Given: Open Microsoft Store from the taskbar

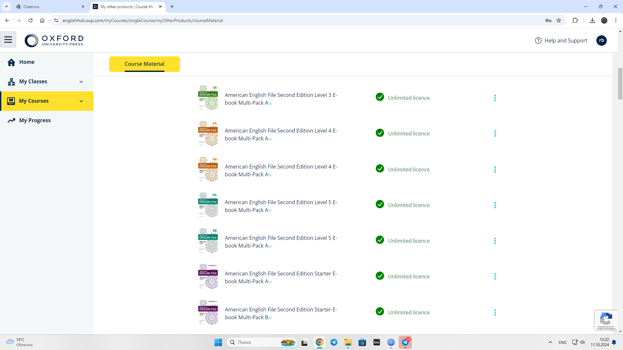Looking at the screenshot, I should click(x=362, y=342).
